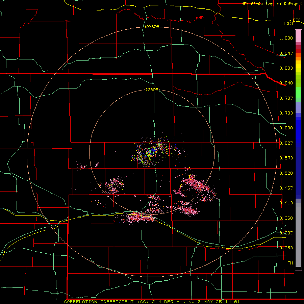
Task: Click the gray band of the color bar
Action: 298,235
